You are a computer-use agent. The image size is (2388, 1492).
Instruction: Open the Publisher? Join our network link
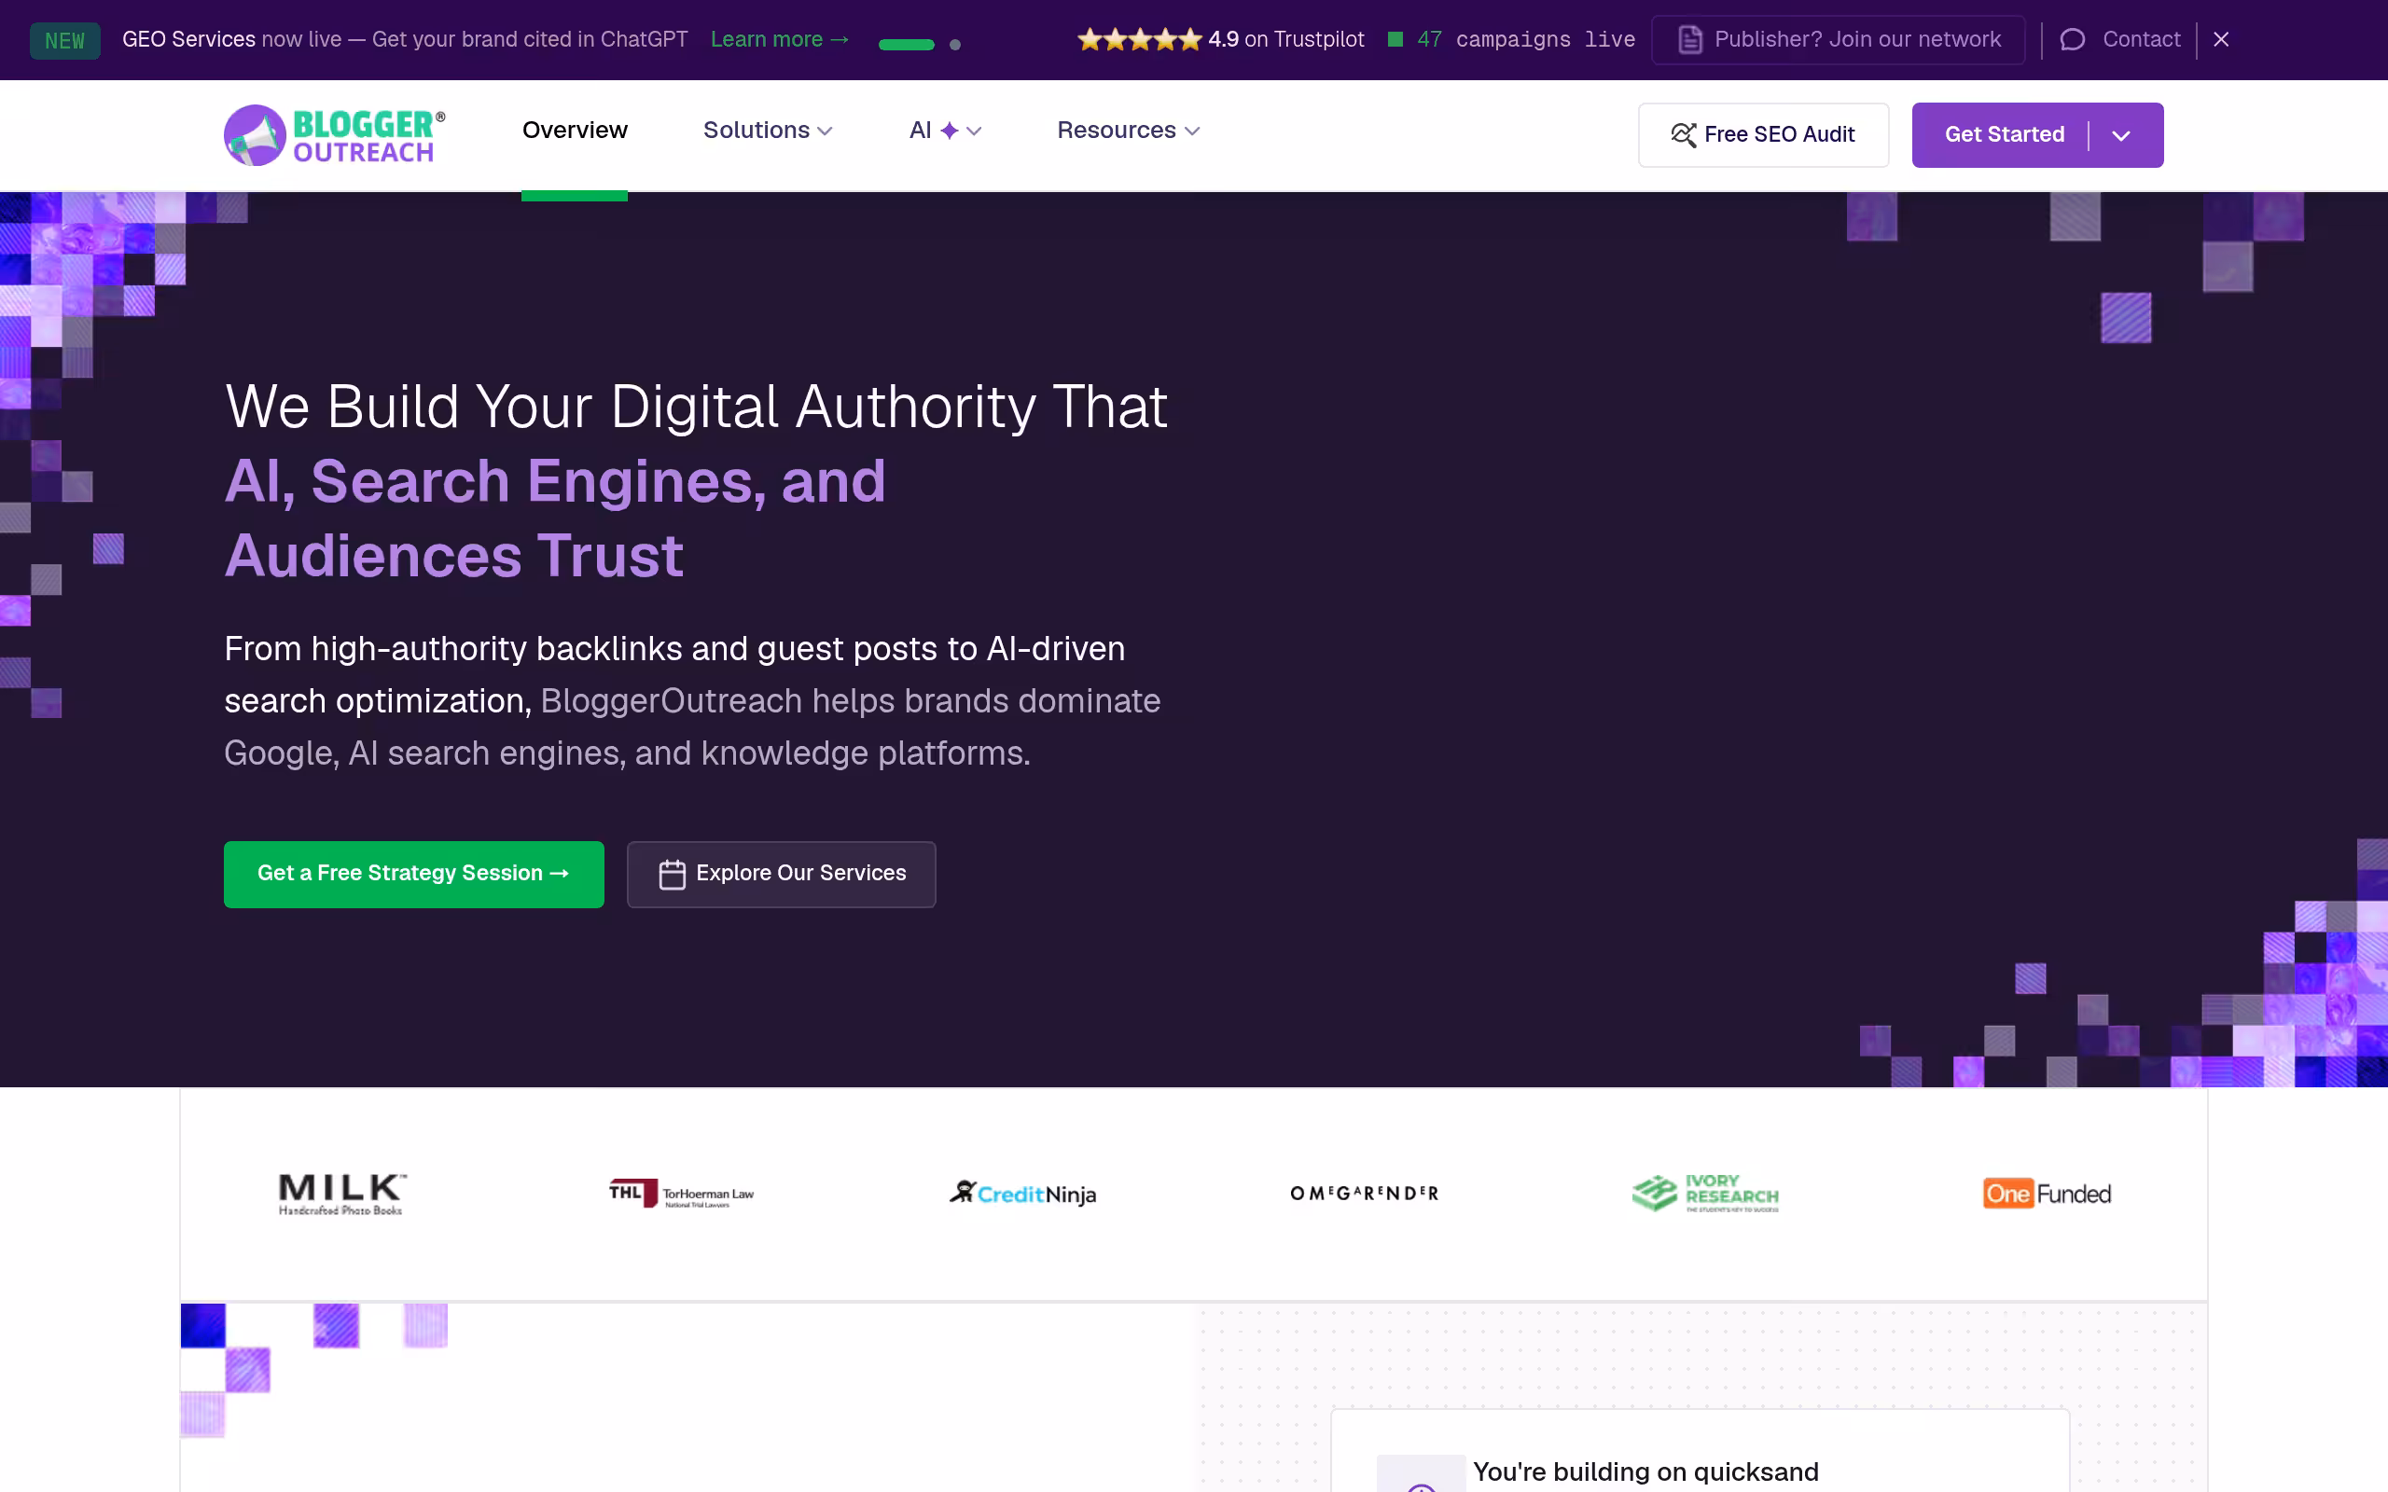pyautogui.click(x=1838, y=39)
